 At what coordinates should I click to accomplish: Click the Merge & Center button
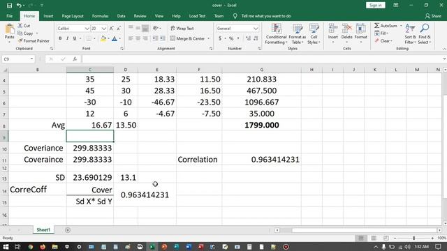[x=187, y=38]
